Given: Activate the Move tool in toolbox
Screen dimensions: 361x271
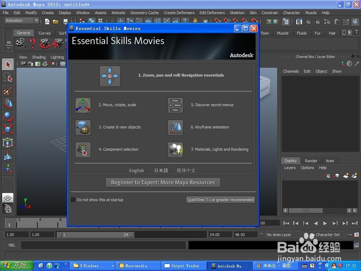Looking at the screenshot, I should (8, 104).
